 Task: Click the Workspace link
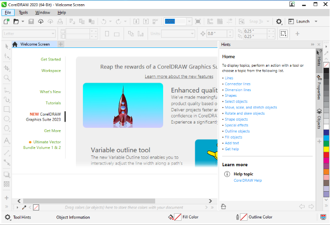click(x=51, y=70)
